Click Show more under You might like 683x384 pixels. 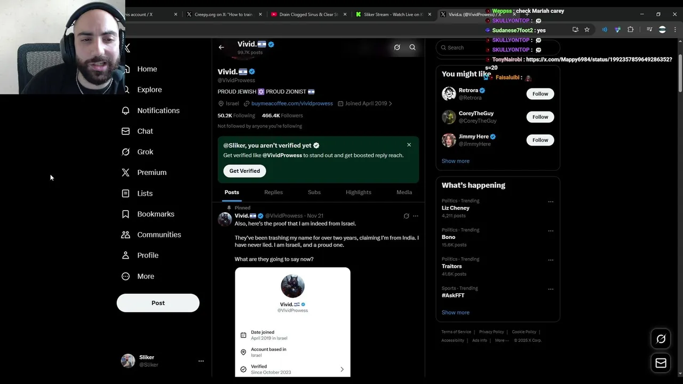pyautogui.click(x=455, y=161)
